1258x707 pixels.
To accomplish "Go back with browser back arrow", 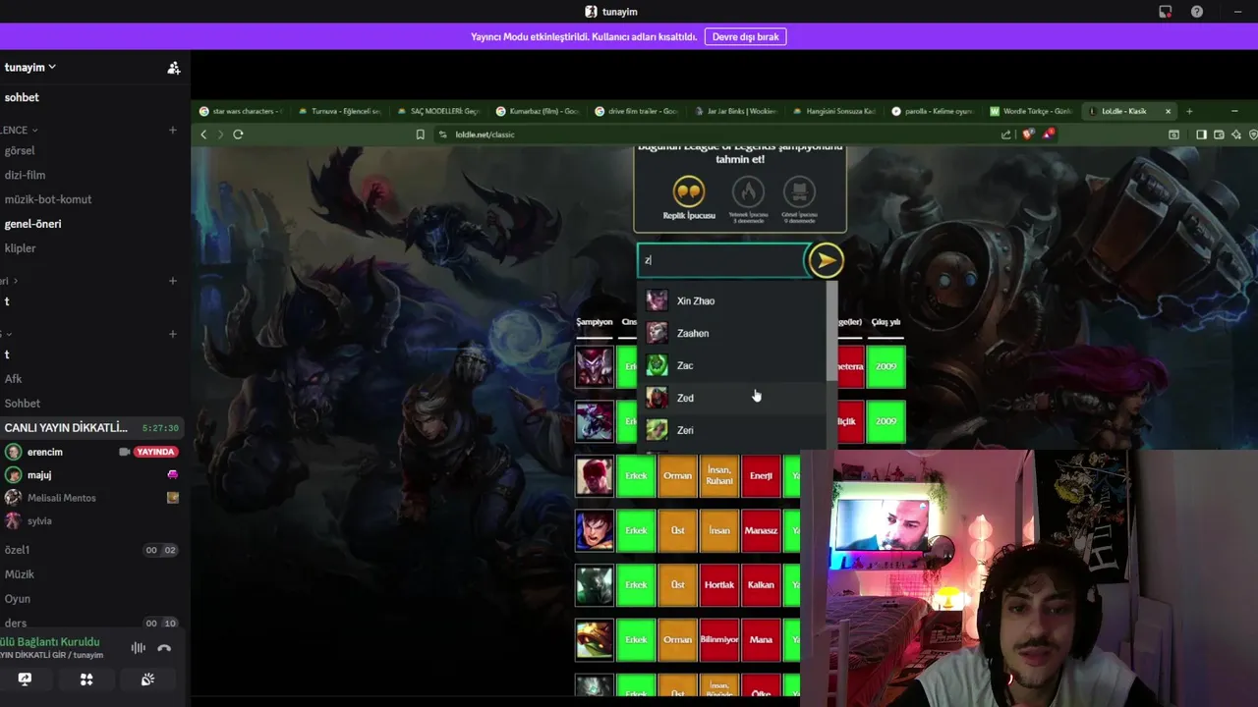I will click(203, 135).
